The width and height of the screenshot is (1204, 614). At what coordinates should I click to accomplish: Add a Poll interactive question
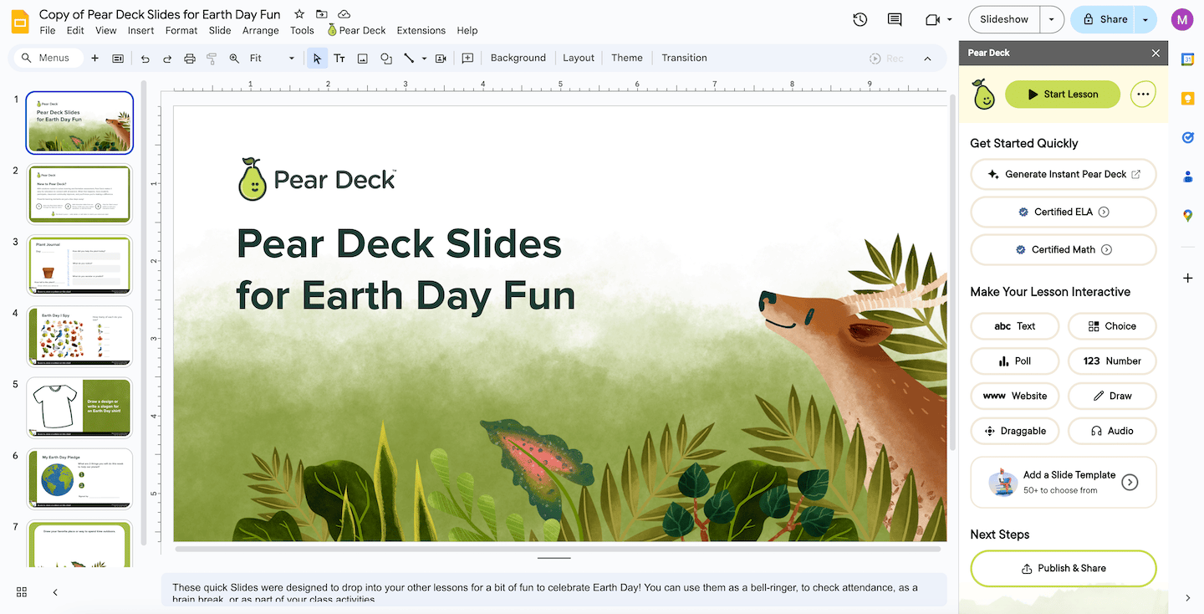[x=1015, y=361]
